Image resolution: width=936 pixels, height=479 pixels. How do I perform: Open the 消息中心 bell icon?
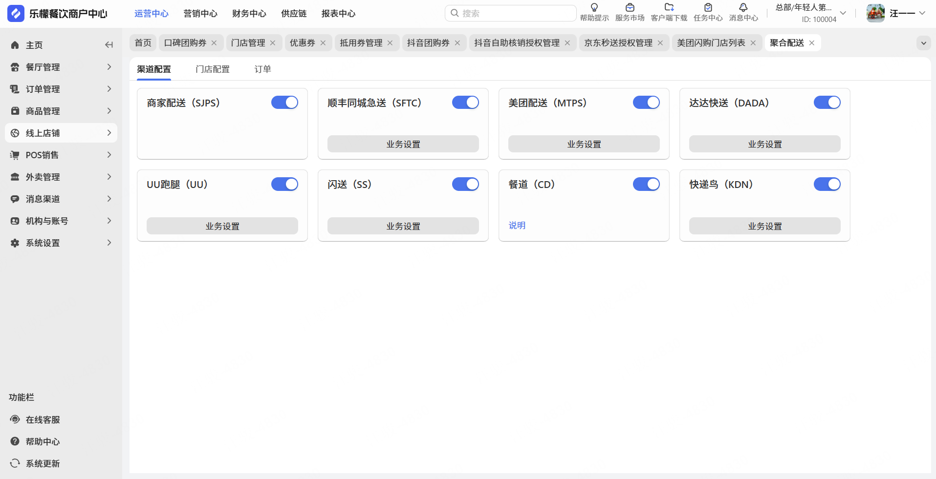click(x=743, y=8)
